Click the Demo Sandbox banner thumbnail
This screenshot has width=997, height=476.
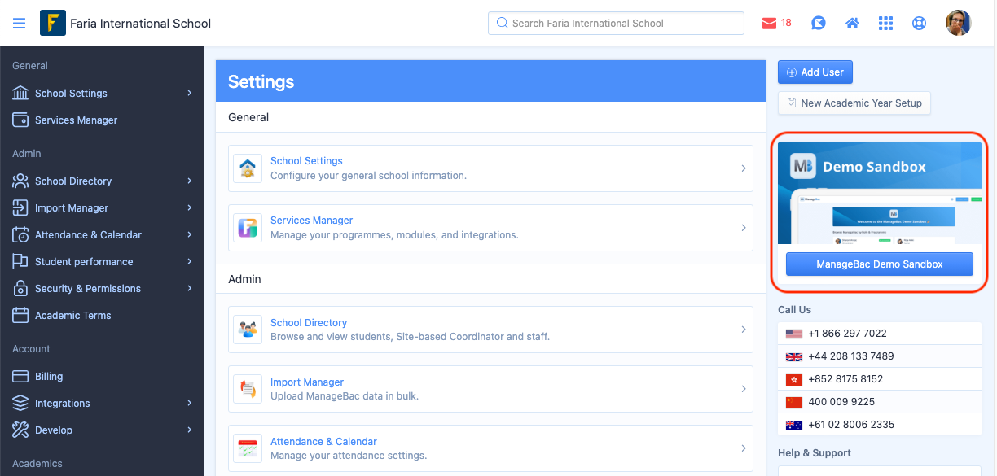click(880, 193)
